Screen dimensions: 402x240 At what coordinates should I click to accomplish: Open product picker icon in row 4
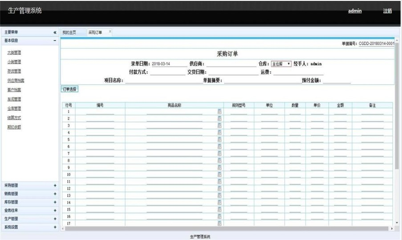(219, 132)
